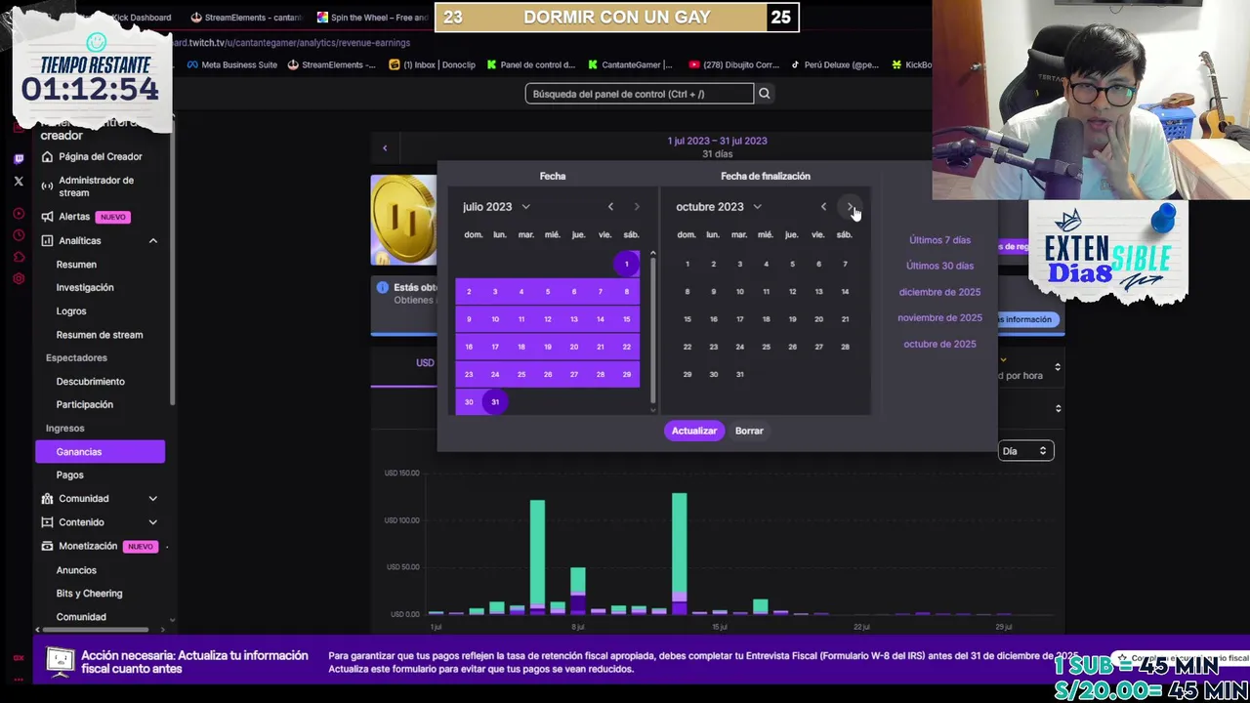
Task: Choose the octubre de 2025 preset
Action: pyautogui.click(x=939, y=345)
